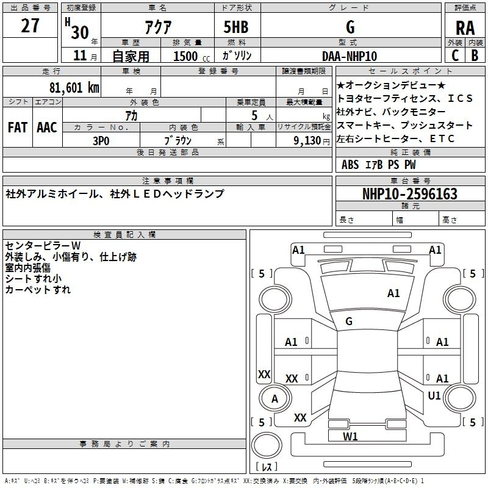Click the overall score RA

(465, 28)
